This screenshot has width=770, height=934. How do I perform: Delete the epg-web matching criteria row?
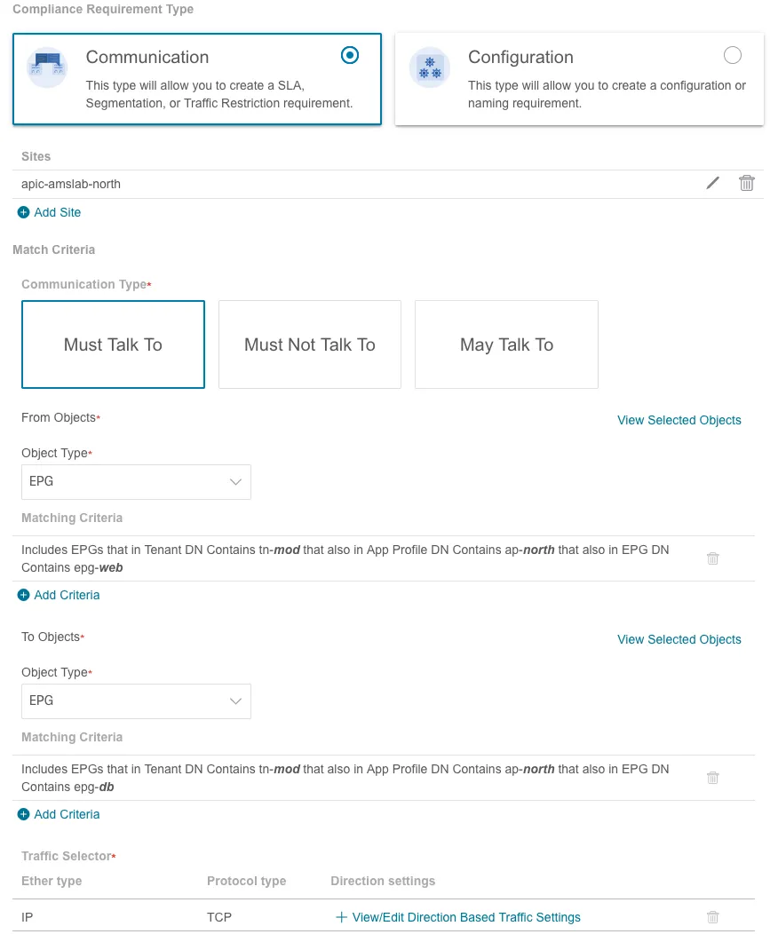point(712,558)
